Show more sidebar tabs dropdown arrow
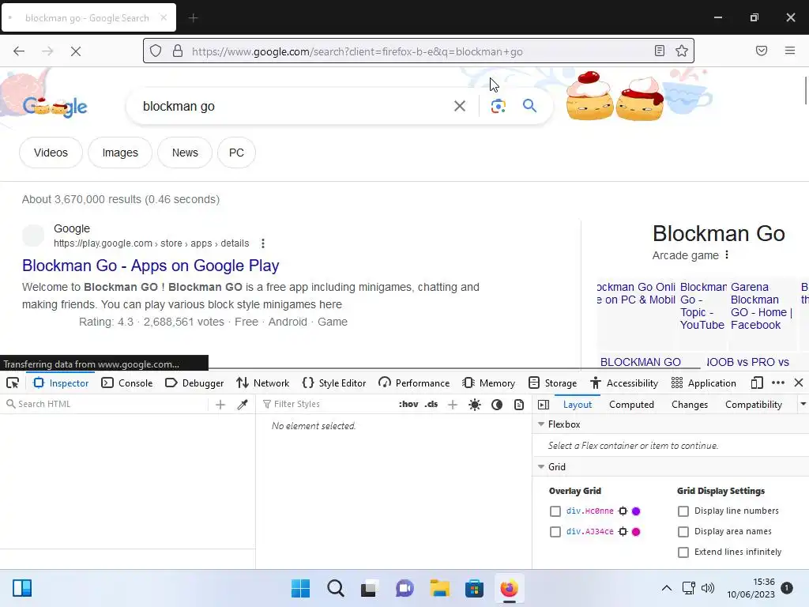 (803, 404)
